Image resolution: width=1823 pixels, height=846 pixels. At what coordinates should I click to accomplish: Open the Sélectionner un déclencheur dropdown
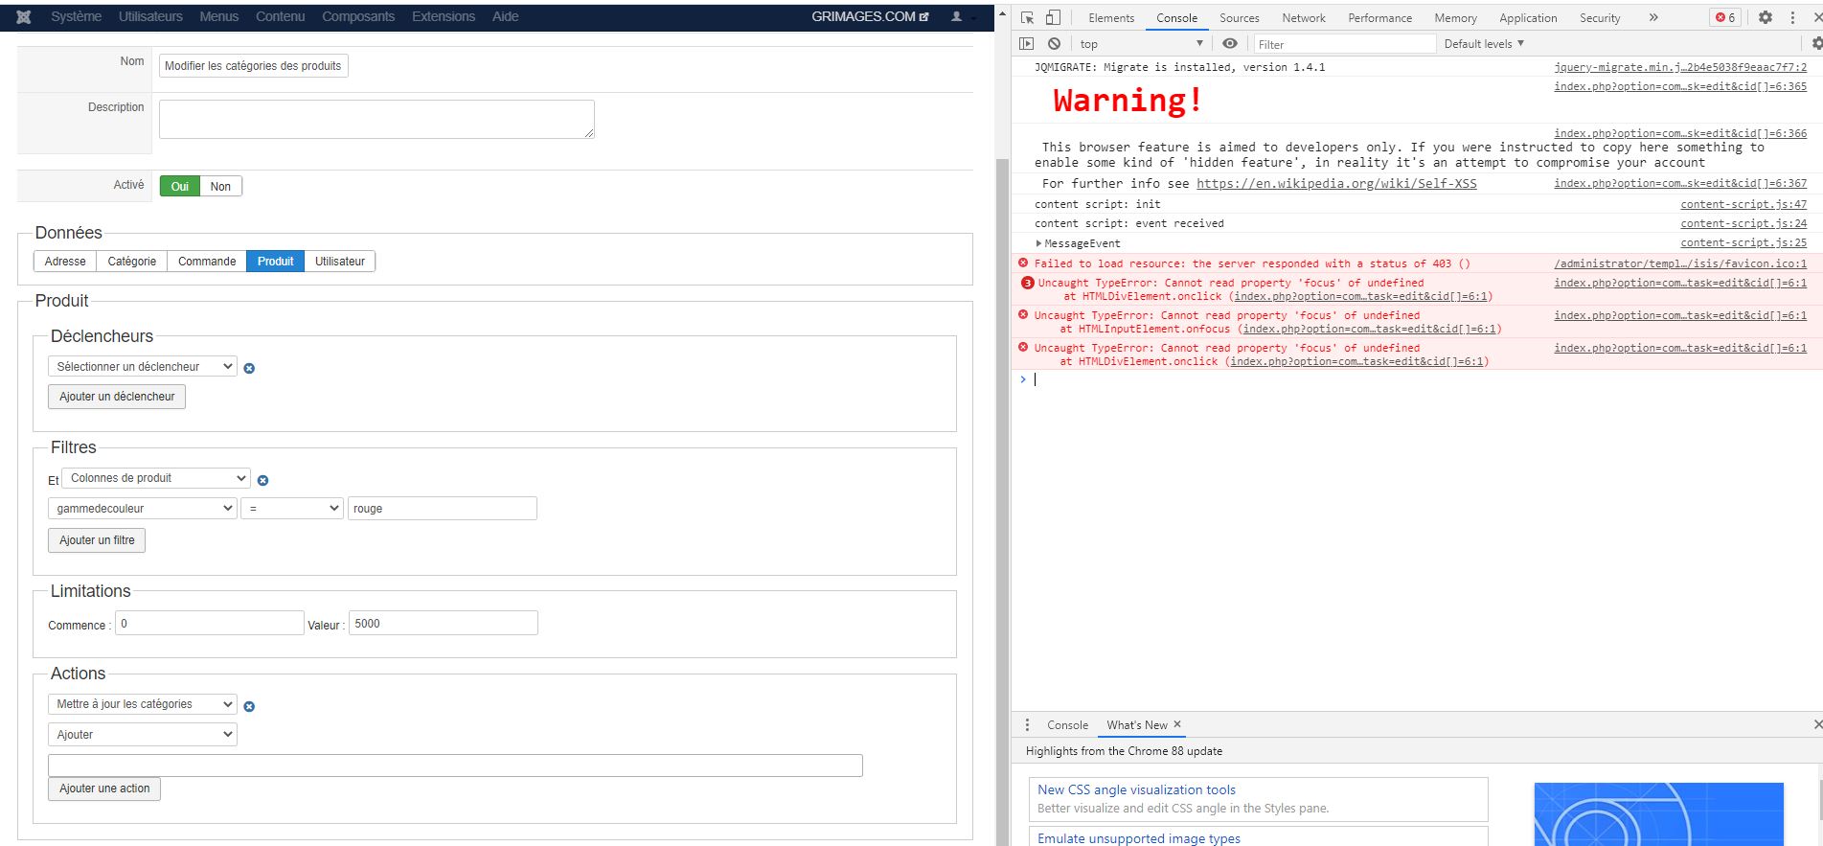click(x=142, y=366)
